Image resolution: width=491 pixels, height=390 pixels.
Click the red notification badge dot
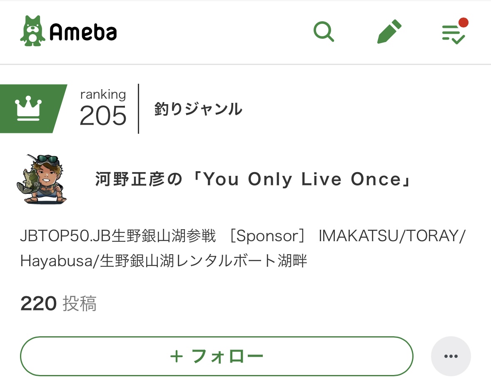coord(463,22)
